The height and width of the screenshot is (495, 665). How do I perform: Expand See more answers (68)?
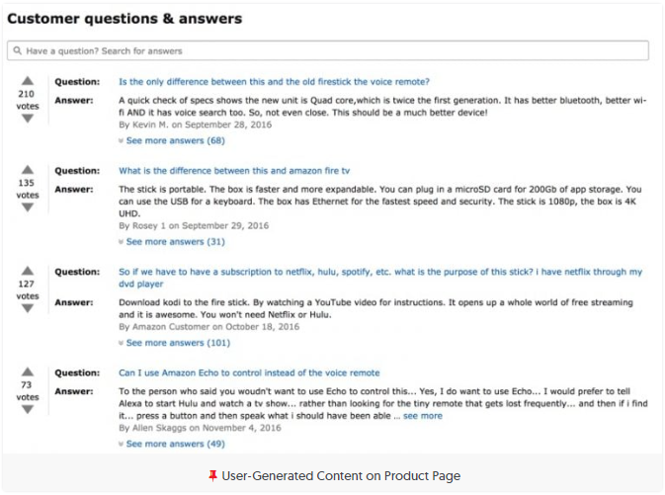click(x=175, y=140)
